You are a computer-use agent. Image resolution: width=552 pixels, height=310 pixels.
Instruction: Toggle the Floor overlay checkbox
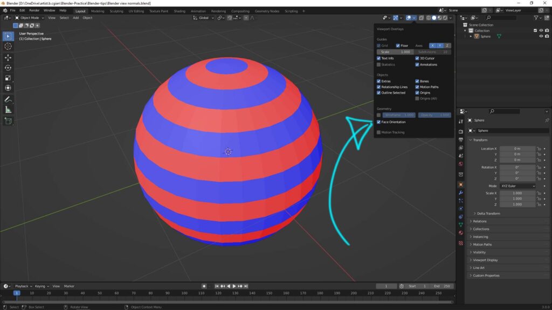pyautogui.click(x=398, y=46)
